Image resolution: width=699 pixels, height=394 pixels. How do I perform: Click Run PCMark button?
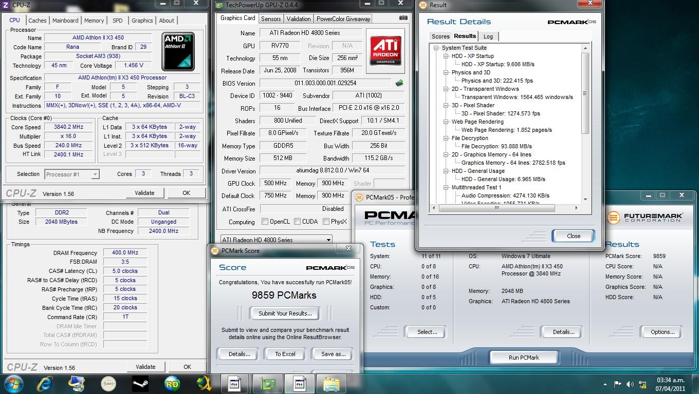[524, 358]
